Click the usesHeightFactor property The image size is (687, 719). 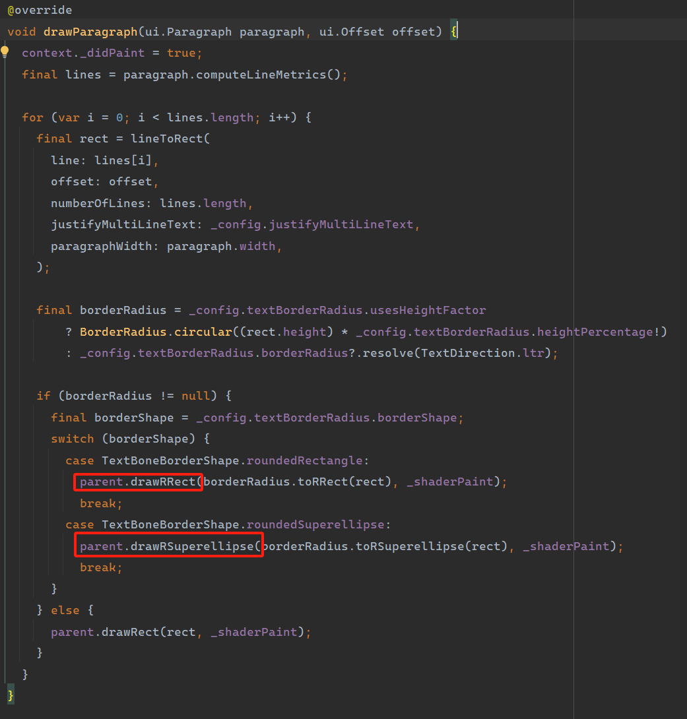[x=428, y=311]
